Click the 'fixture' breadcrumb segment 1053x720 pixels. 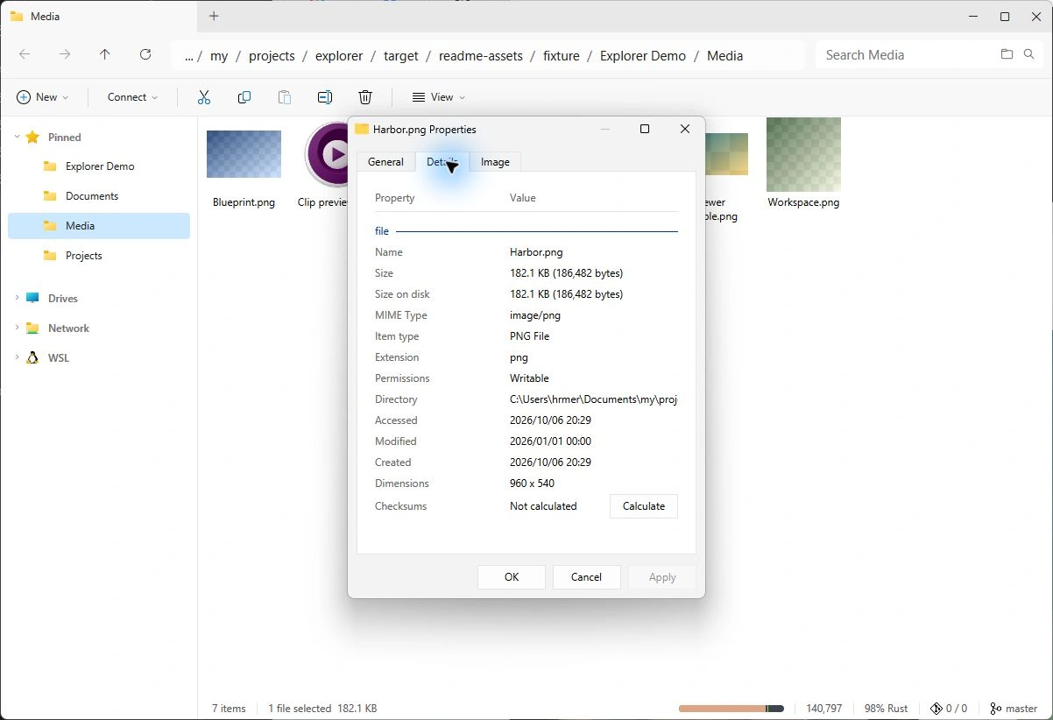point(562,55)
